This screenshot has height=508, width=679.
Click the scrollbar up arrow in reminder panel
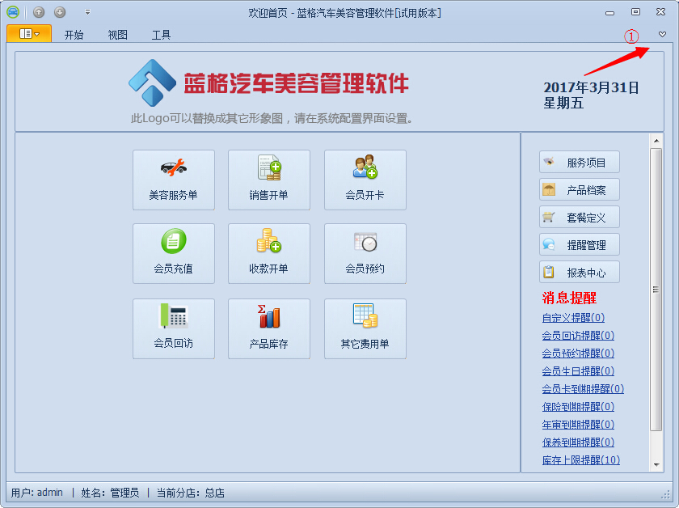click(x=656, y=141)
